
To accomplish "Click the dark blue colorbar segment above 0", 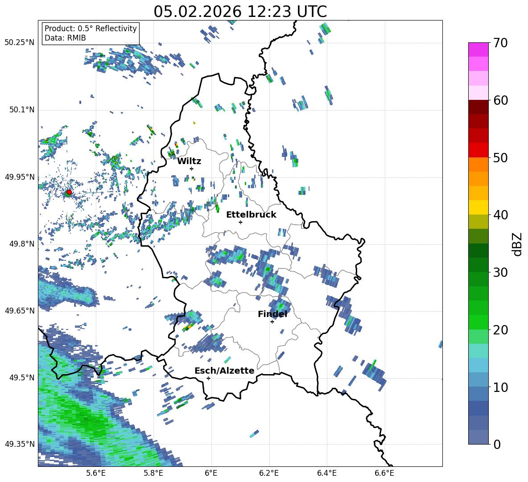I will 478,437.
